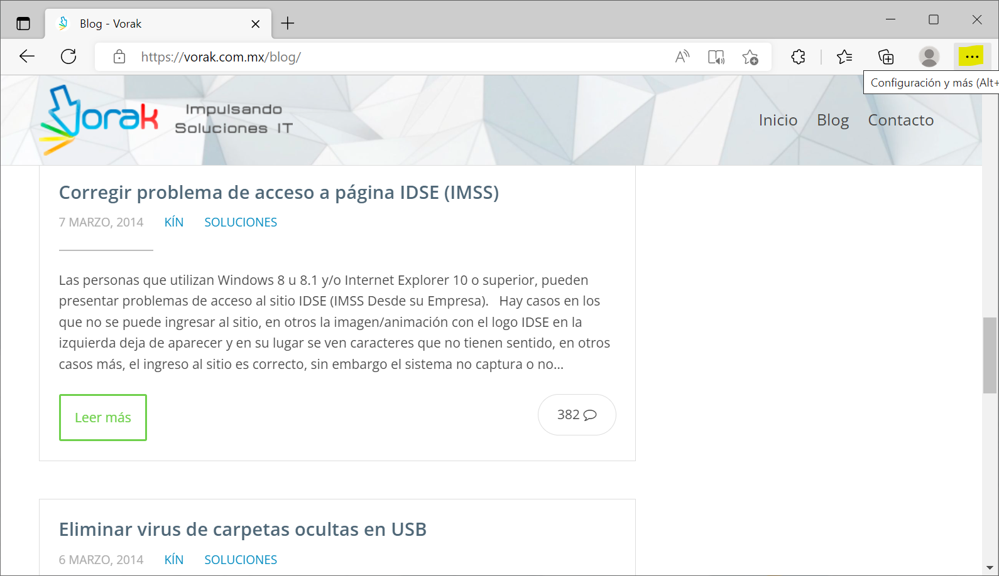Click the Vorak logo
Image resolution: width=999 pixels, height=576 pixels.
[99, 120]
